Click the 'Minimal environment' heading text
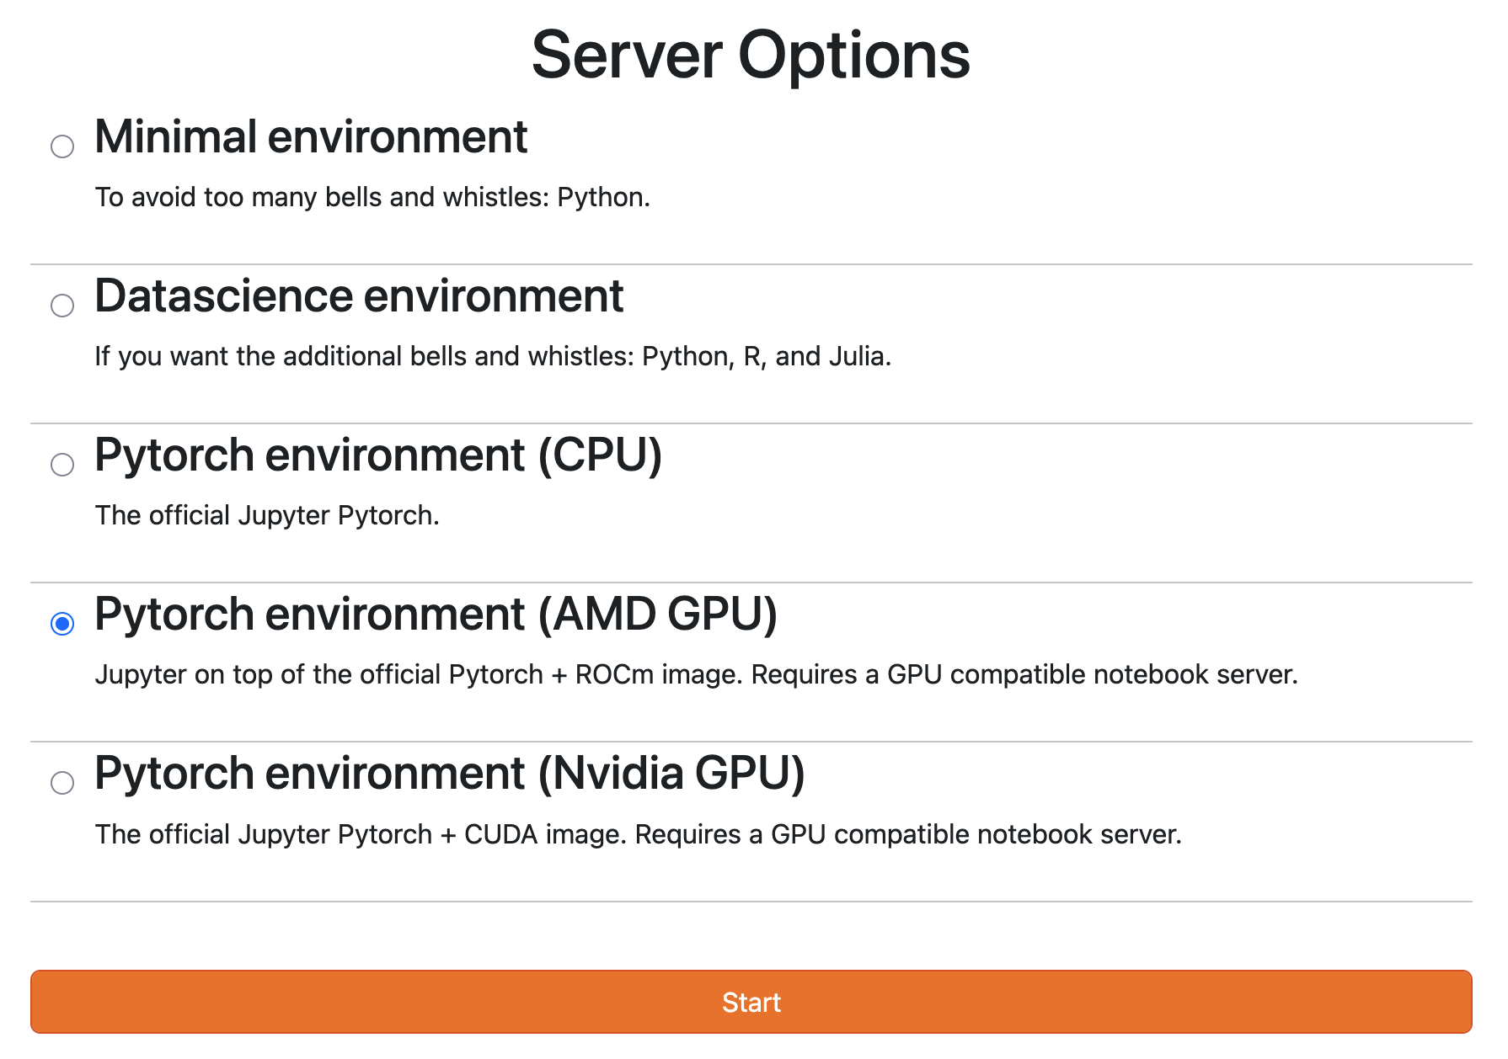 (x=311, y=136)
